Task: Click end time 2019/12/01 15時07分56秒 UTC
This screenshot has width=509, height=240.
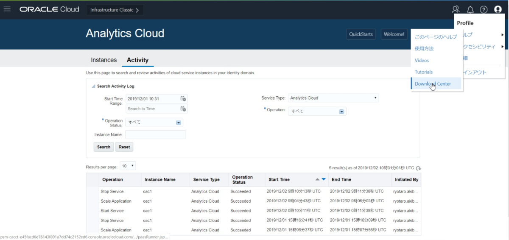Action: [358, 230]
